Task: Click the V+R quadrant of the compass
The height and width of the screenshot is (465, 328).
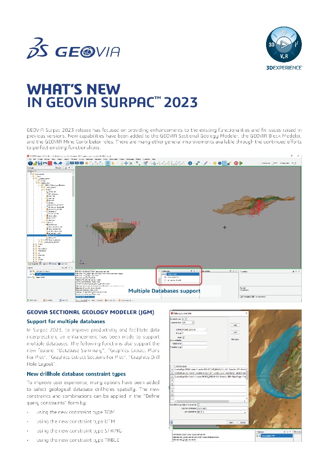Action: tap(284, 56)
